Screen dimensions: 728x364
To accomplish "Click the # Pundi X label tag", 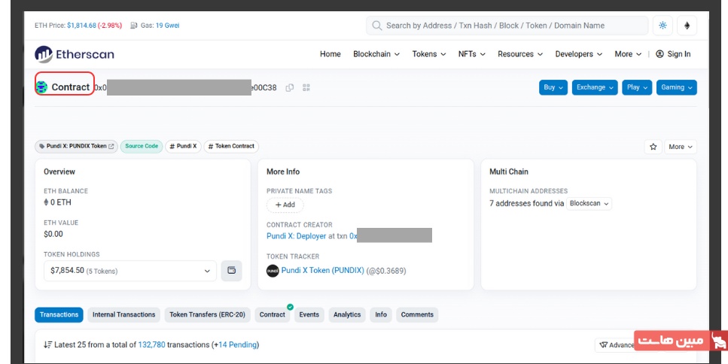I will [x=183, y=147].
